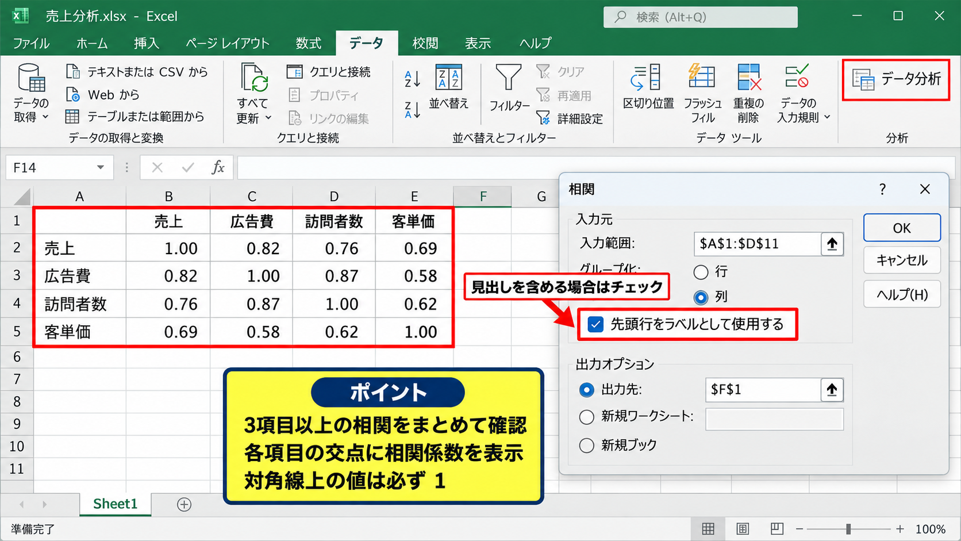The image size is (961, 541).
Task: Click the 出力先 $F$1 field
Action: click(x=763, y=390)
